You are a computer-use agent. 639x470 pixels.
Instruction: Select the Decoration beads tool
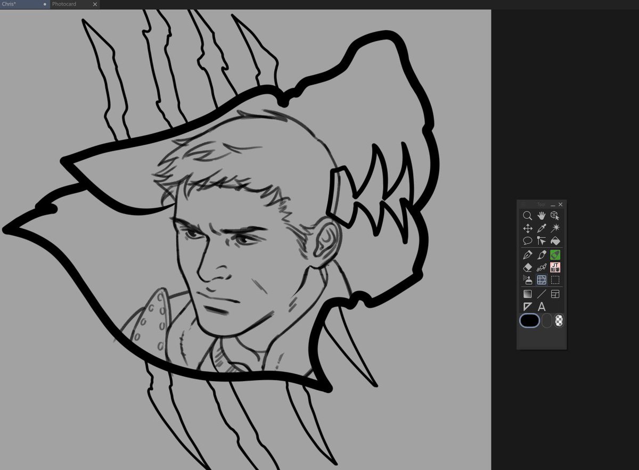tap(542, 267)
